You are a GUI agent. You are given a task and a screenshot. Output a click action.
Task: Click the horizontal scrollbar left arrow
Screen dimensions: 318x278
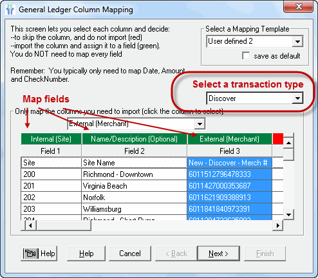click(x=30, y=225)
